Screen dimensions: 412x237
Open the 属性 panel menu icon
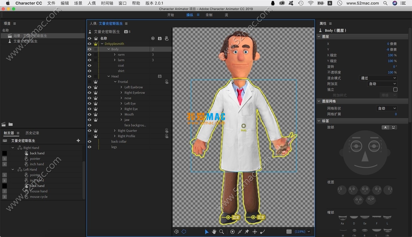pyautogui.click(x=330, y=23)
